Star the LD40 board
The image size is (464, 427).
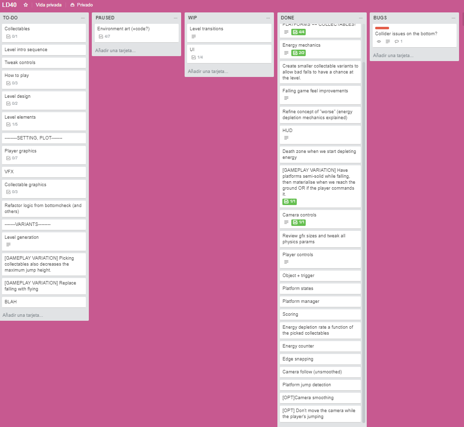26,5
